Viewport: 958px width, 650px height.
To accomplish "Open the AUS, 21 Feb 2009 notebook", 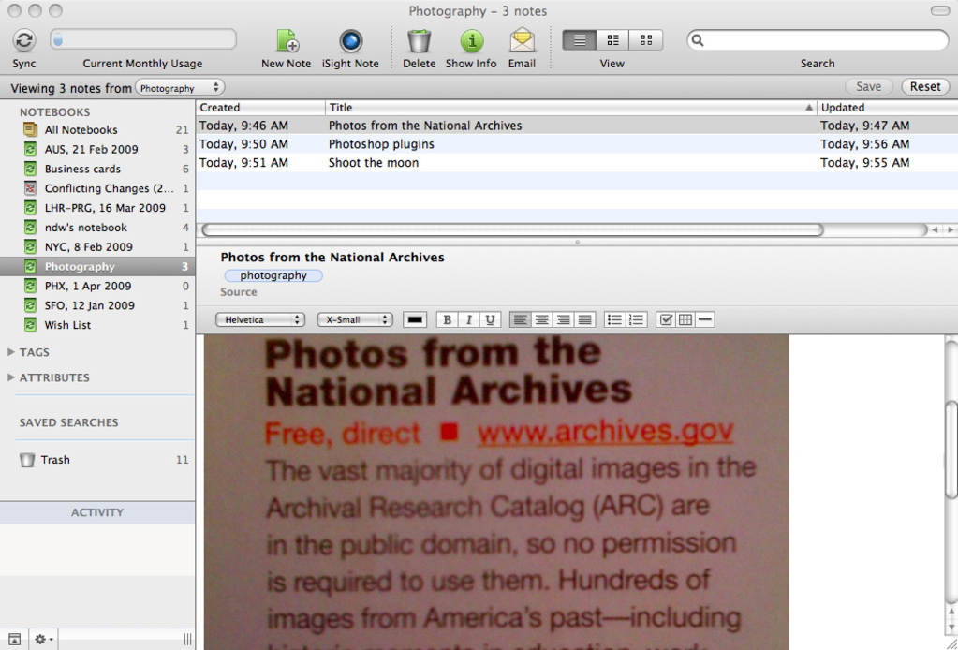I will click(x=97, y=149).
